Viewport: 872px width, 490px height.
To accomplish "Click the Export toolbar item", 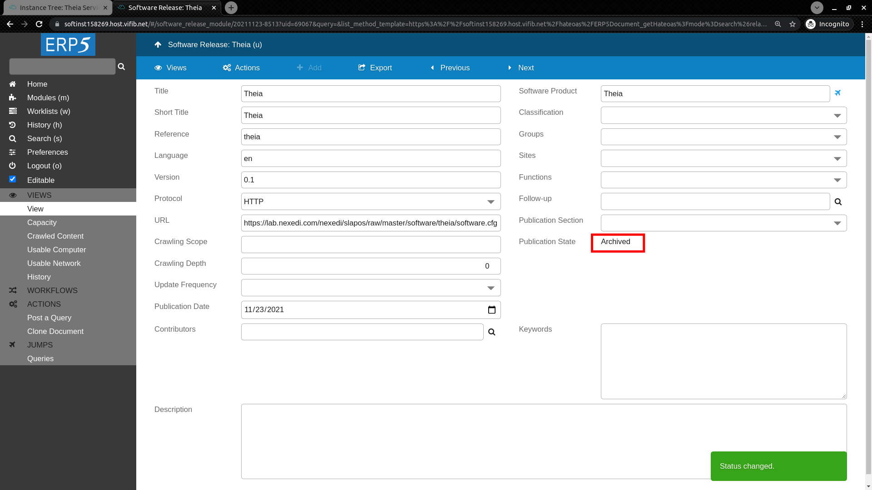I will click(375, 68).
